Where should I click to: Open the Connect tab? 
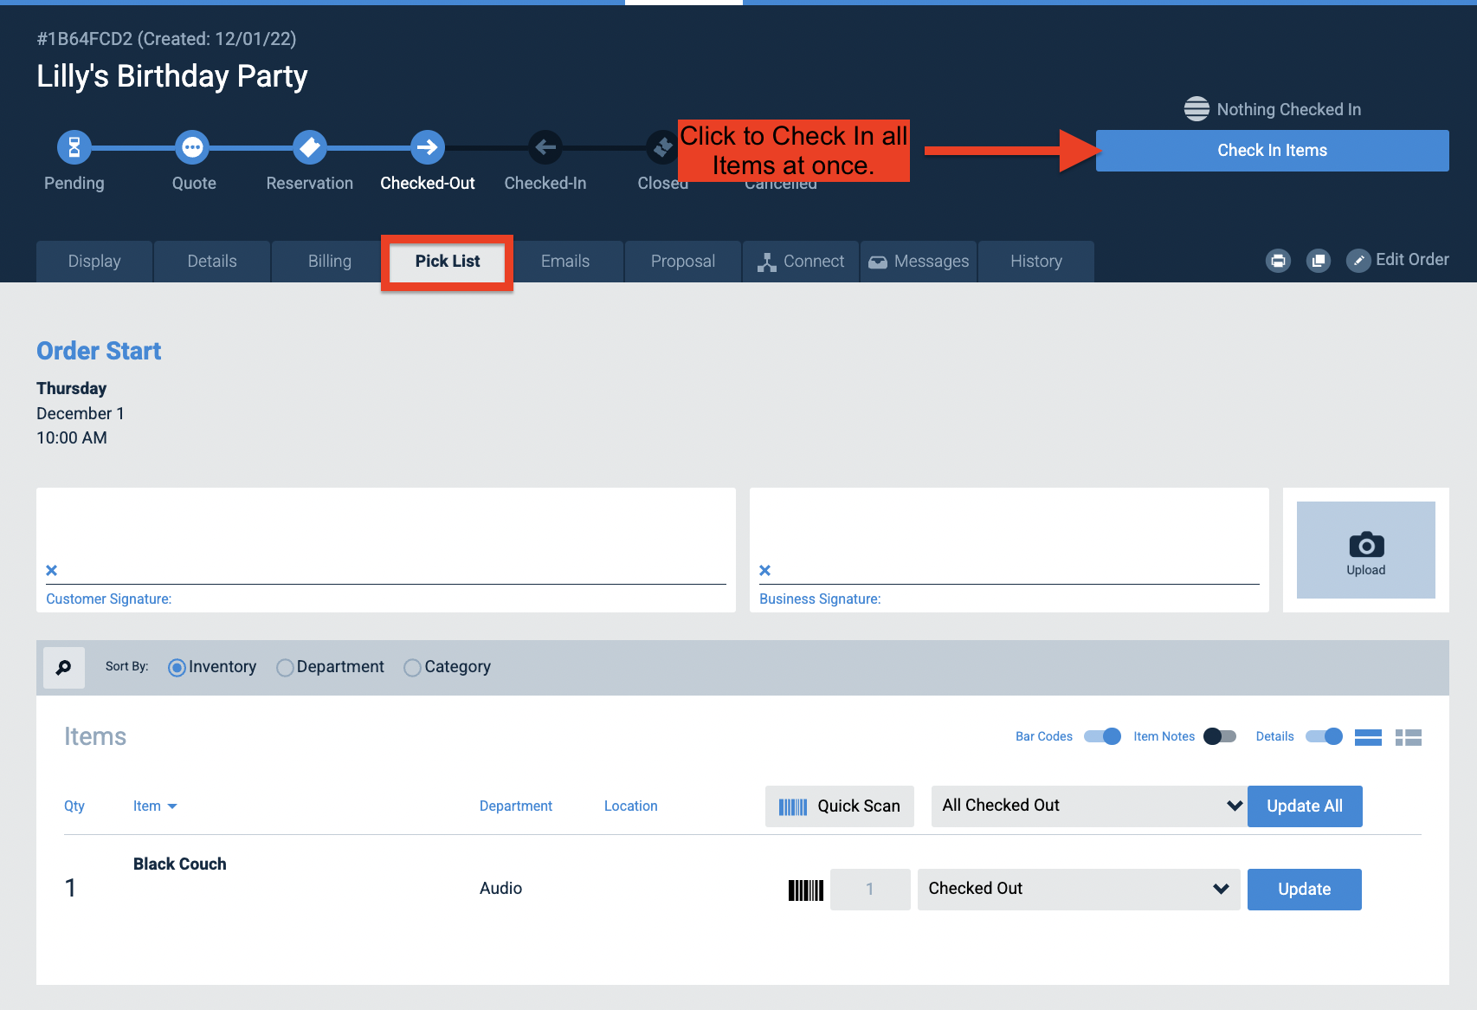click(801, 262)
